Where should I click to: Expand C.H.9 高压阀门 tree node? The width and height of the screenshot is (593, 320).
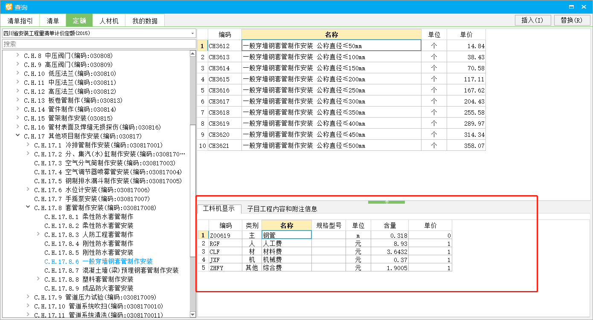(18, 64)
